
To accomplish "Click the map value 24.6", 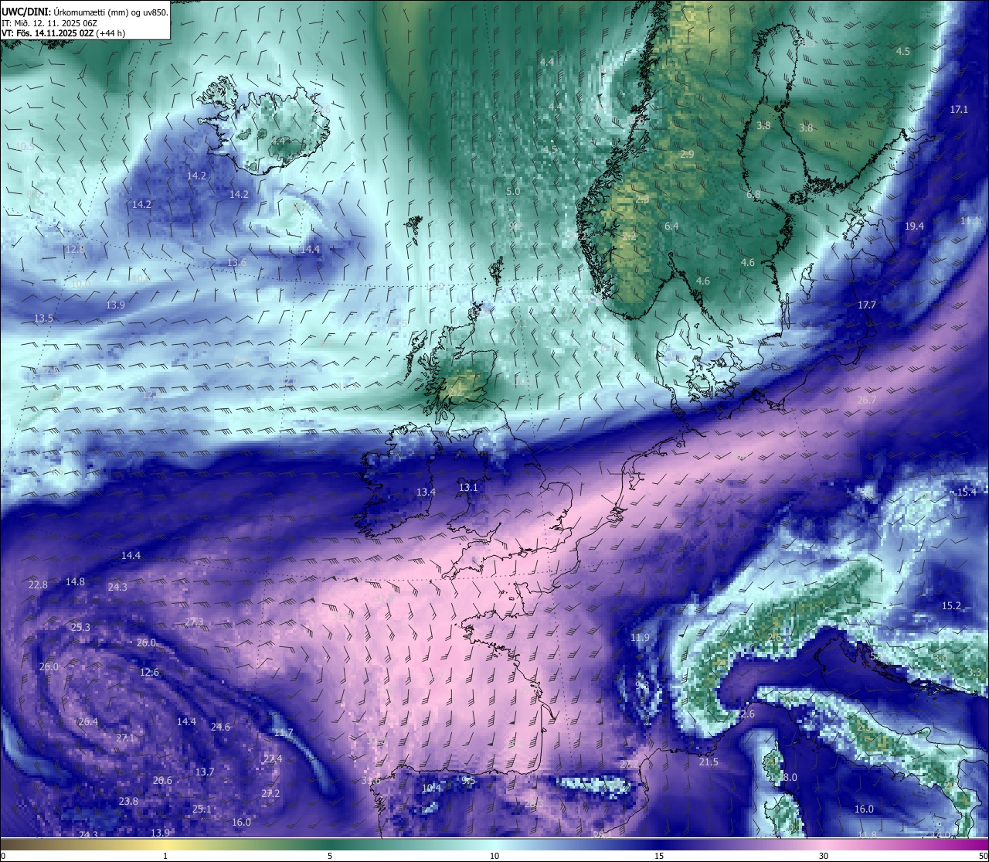I will [220, 727].
